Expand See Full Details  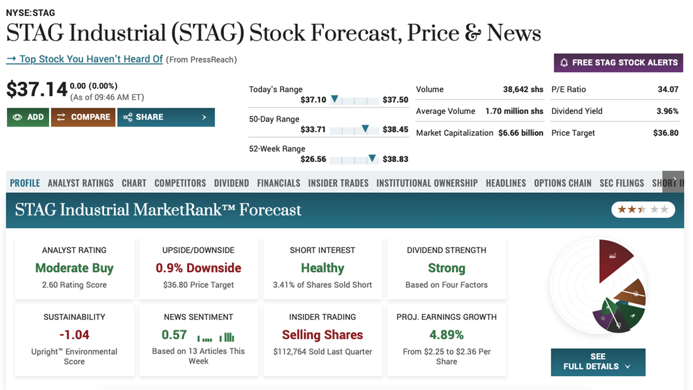point(598,362)
